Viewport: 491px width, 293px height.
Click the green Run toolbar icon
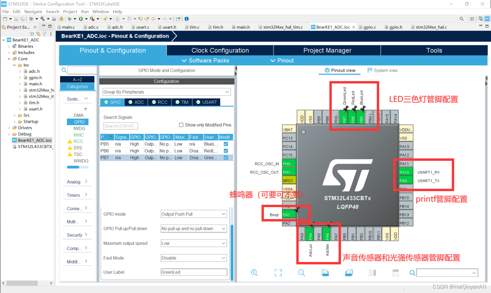click(81, 19)
